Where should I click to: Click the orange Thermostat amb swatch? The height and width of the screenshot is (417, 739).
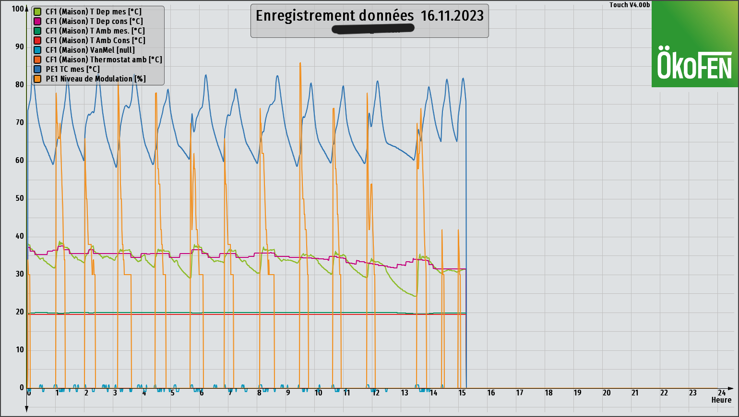[x=37, y=60]
